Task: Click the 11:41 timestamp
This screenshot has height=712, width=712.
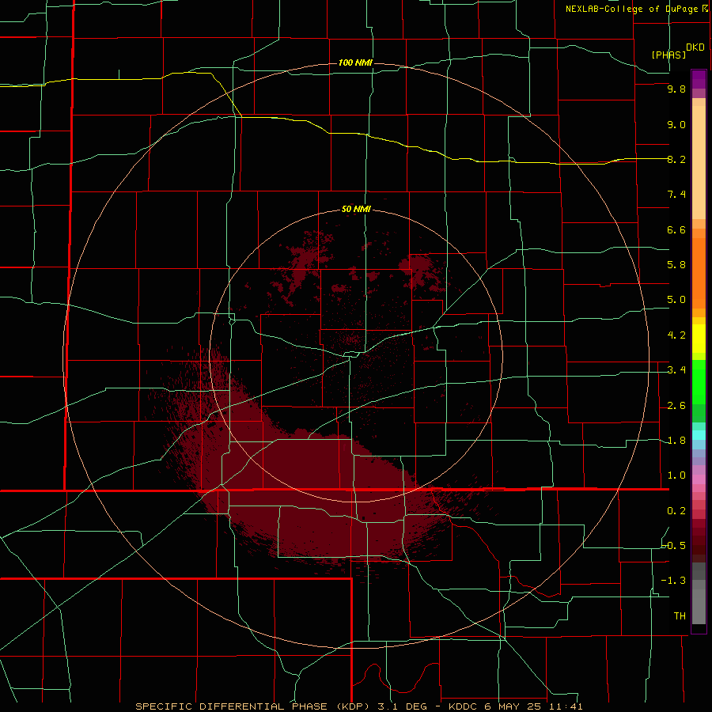Action: click(564, 706)
